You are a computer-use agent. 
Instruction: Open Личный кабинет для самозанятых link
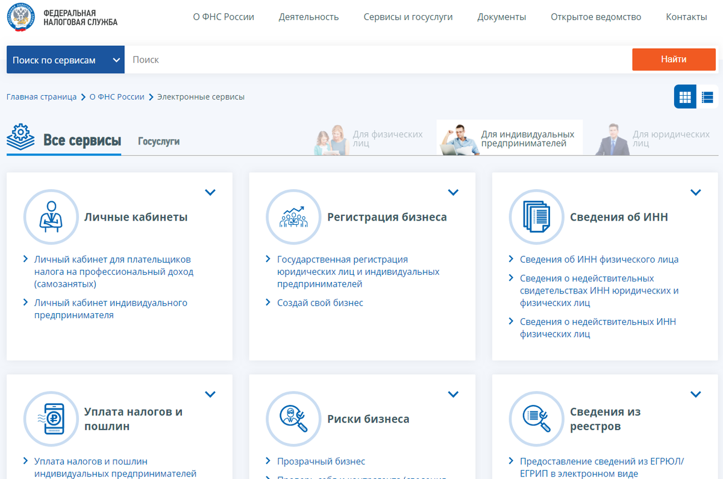click(113, 272)
